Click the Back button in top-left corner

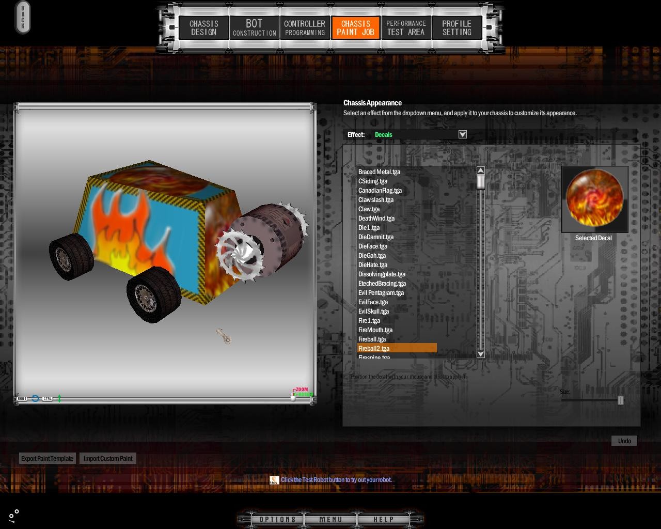pyautogui.click(x=23, y=18)
